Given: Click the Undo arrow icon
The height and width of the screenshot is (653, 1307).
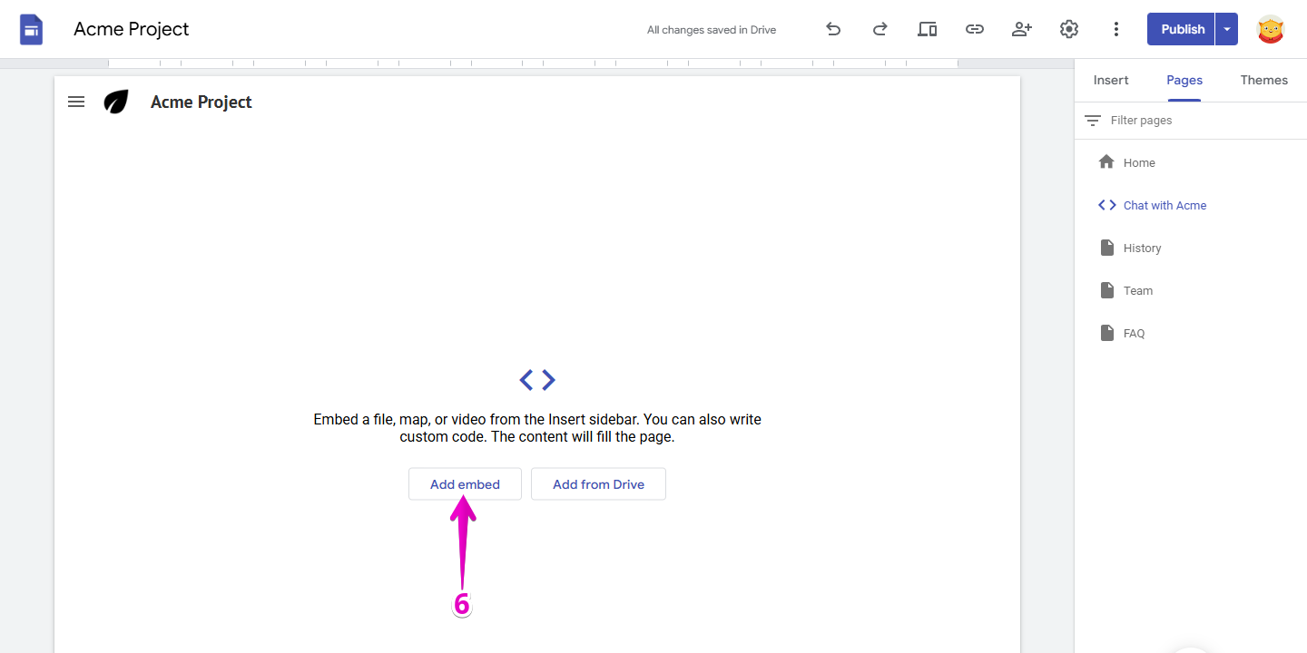Looking at the screenshot, I should tap(833, 29).
